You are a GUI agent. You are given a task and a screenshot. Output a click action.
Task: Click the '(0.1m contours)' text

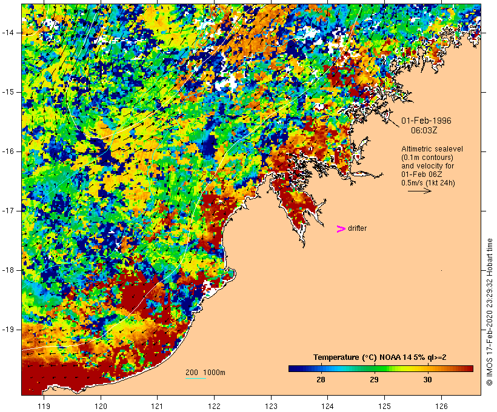point(427,158)
